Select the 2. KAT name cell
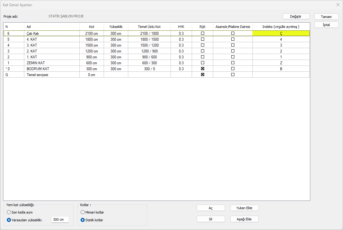Screen dimensions: 343x230 (52, 51)
